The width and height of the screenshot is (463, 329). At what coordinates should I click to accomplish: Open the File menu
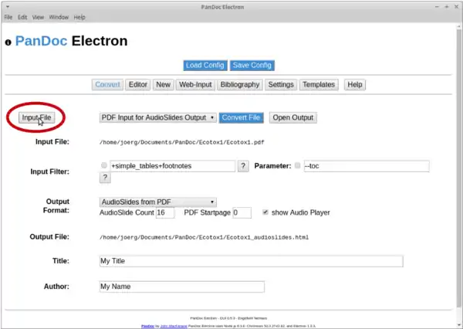pyautogui.click(x=8, y=17)
